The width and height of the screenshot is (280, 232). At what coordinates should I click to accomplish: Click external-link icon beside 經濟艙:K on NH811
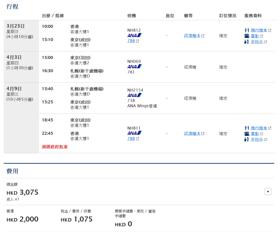203,134
